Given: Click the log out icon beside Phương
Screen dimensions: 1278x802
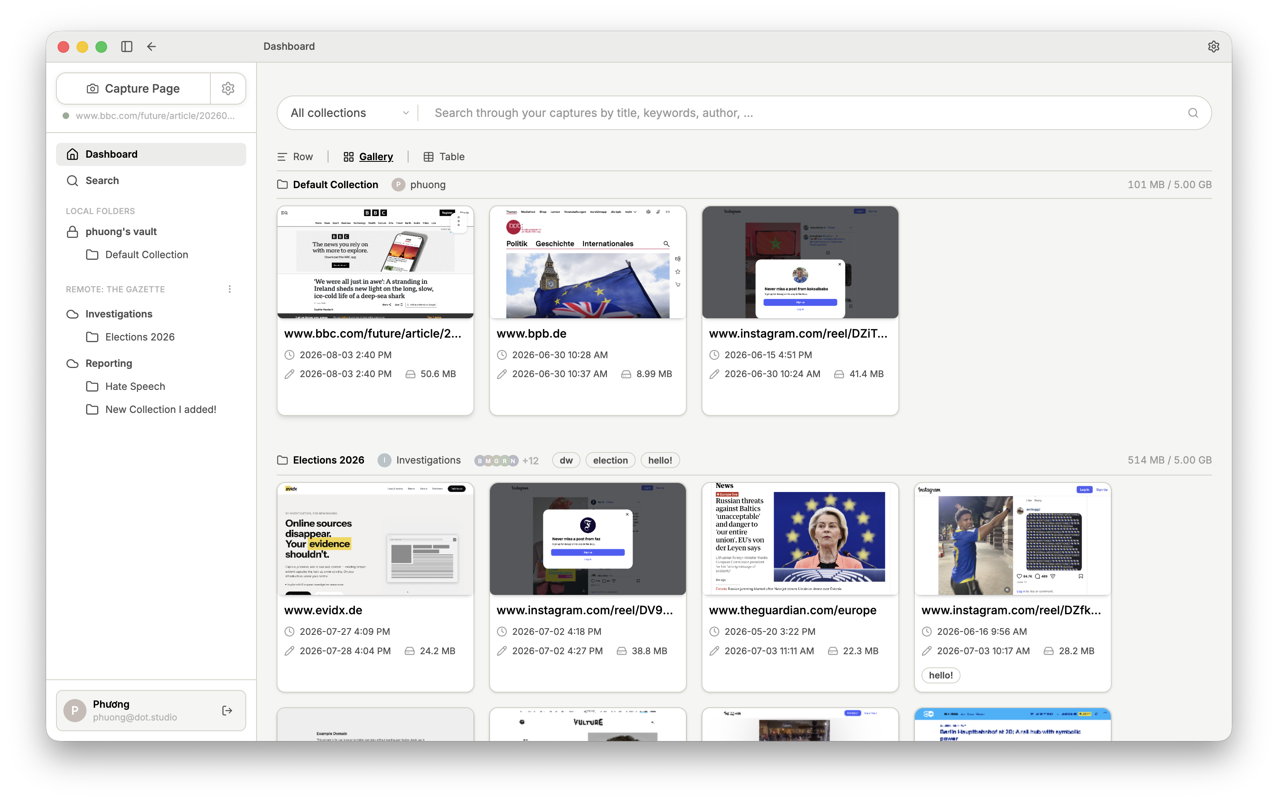Looking at the screenshot, I should 227,711.
